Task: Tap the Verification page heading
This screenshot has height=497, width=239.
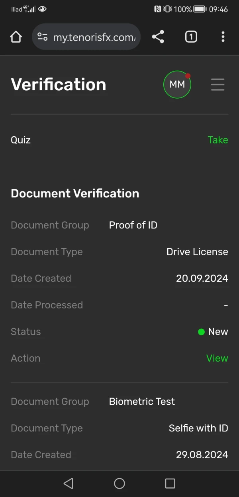Action: [x=59, y=84]
